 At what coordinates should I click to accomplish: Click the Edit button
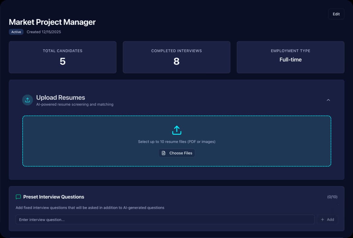(x=336, y=14)
